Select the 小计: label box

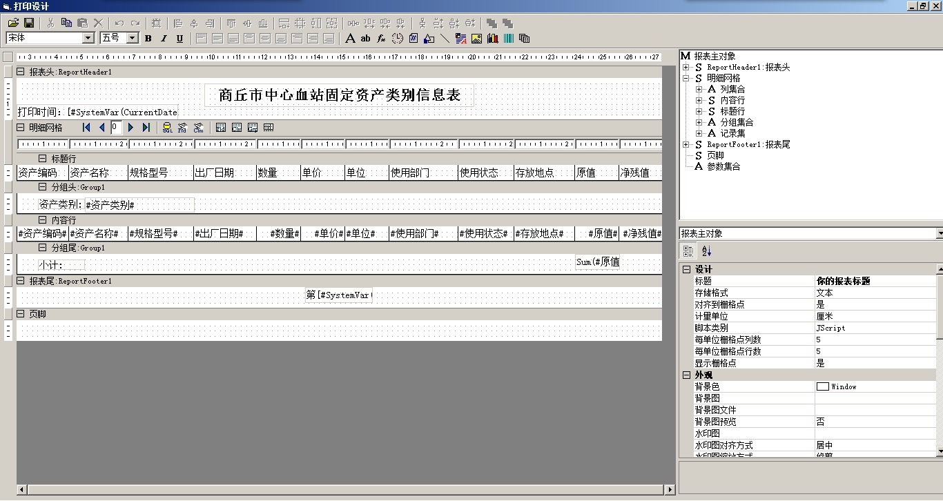tap(61, 265)
